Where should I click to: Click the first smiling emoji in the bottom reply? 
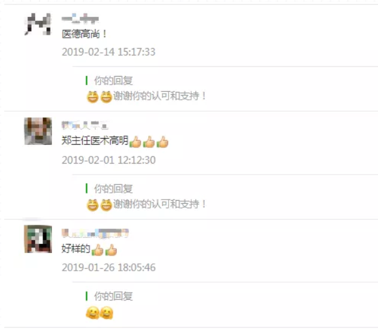pos(93,313)
